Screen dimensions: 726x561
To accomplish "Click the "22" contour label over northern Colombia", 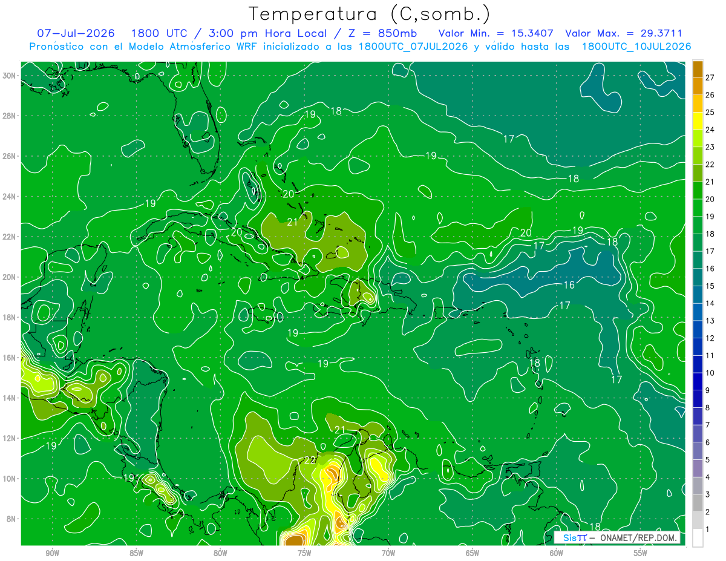I will point(309,460).
